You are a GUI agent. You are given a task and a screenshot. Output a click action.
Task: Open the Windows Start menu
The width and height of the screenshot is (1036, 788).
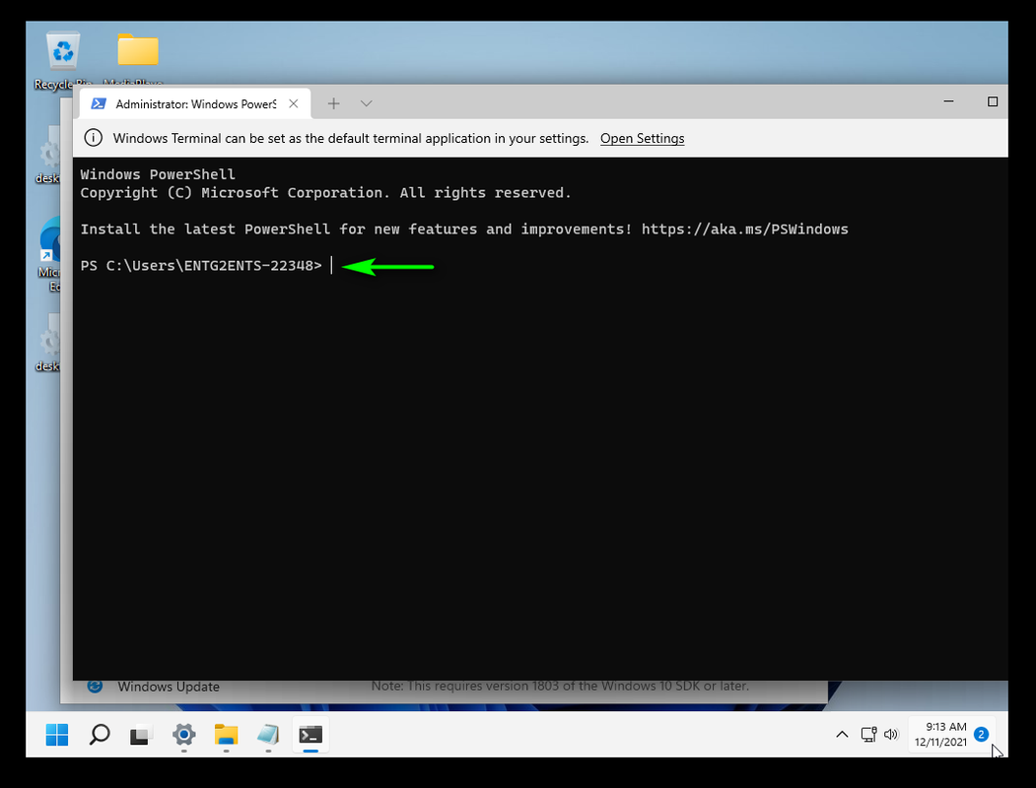click(57, 735)
